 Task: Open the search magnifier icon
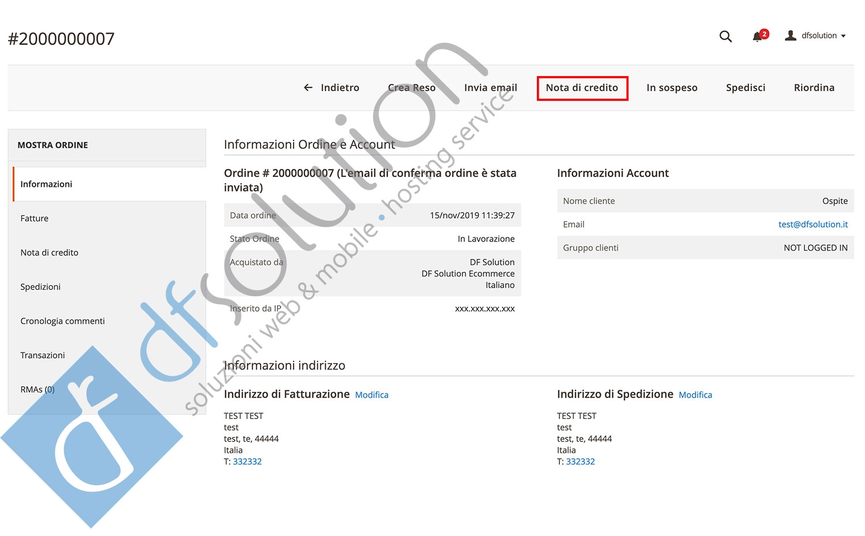click(x=725, y=36)
